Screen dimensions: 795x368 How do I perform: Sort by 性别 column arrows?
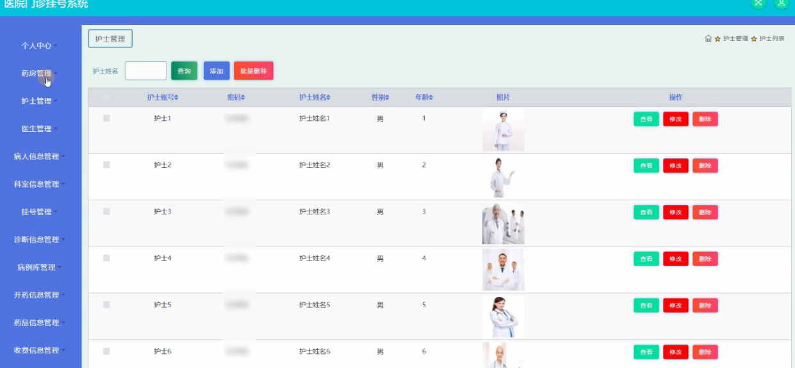(387, 98)
